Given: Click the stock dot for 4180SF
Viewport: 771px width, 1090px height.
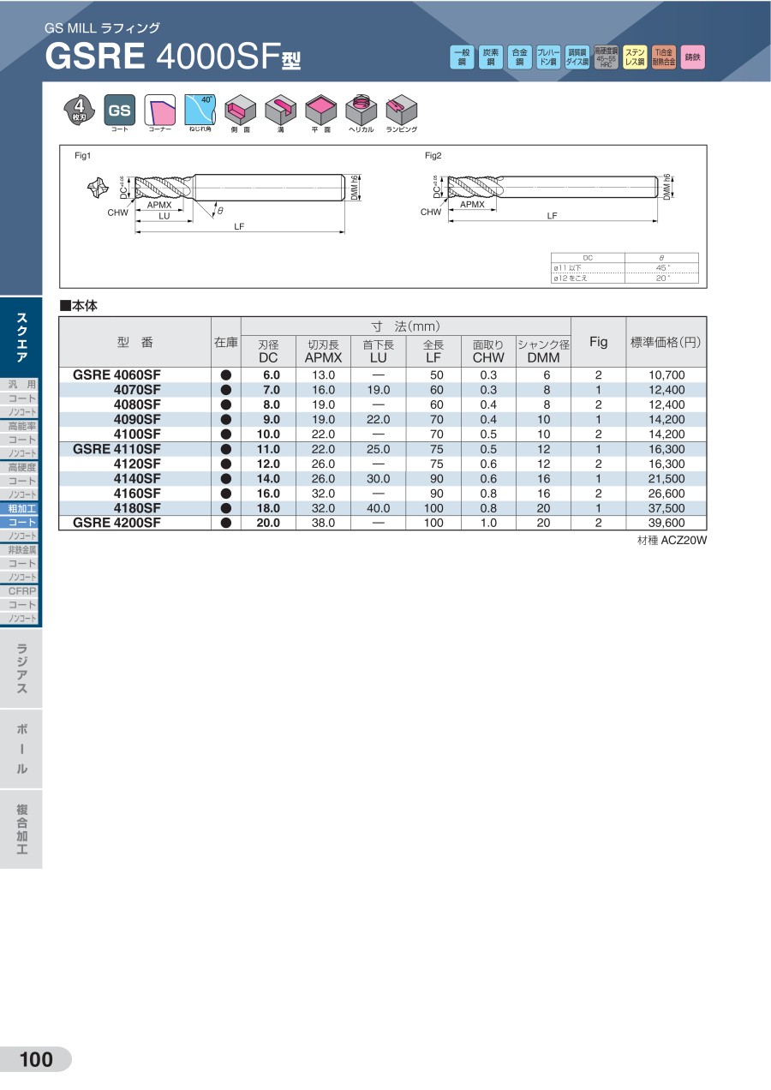Looking at the screenshot, I should [x=226, y=508].
